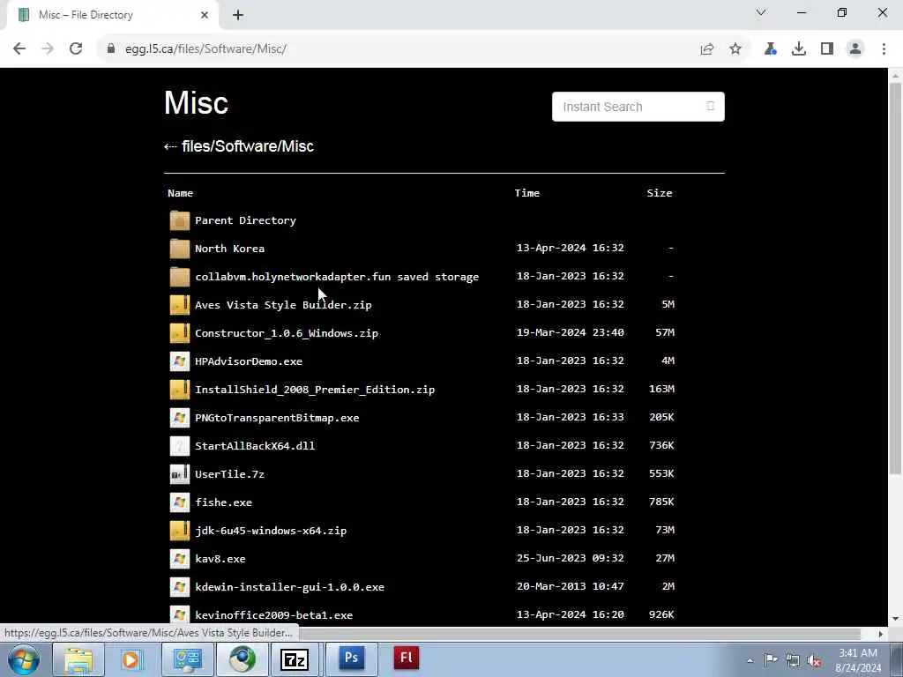The height and width of the screenshot is (677, 903).
Task: Open the Chrome Labs flask icon
Action: tap(771, 49)
